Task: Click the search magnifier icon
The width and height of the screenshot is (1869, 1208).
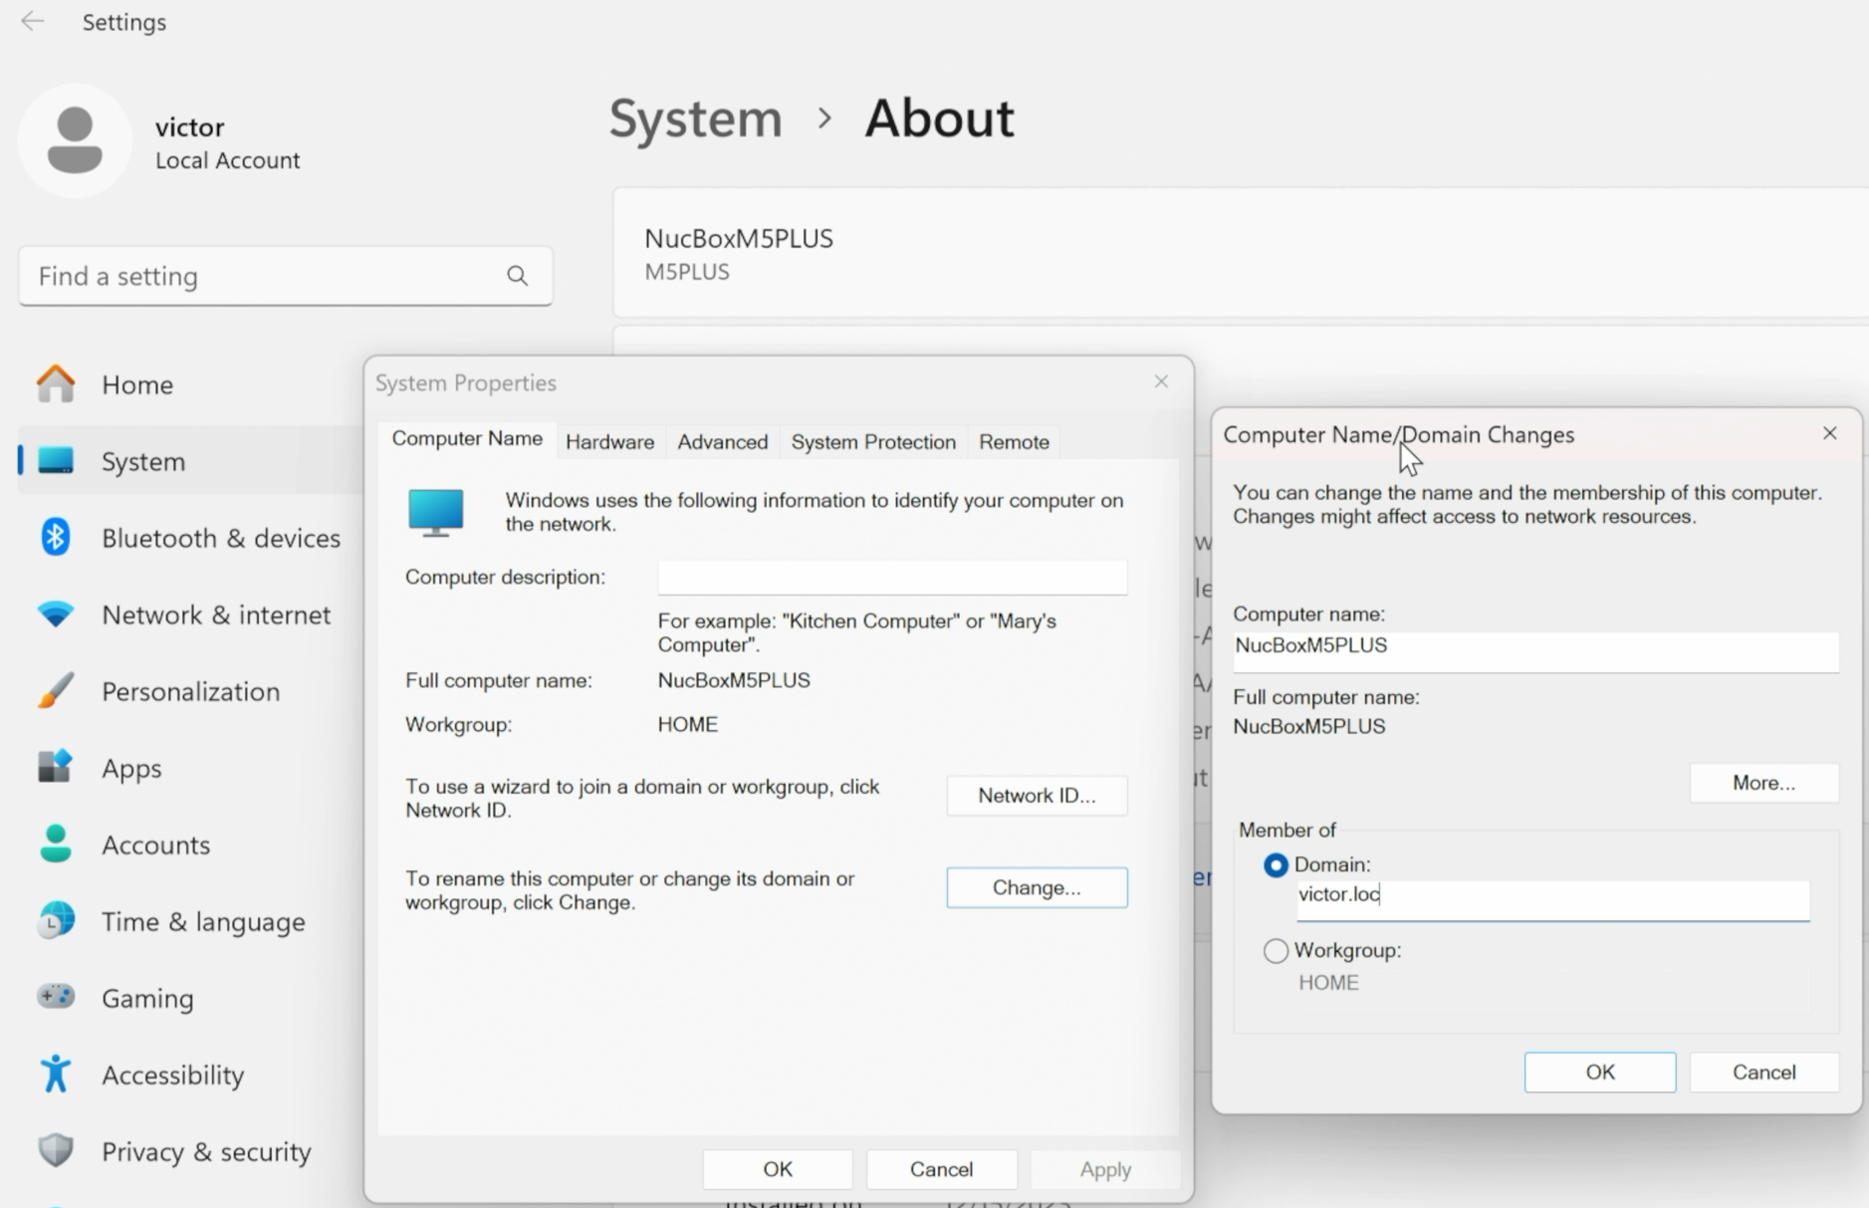Action: 517,276
